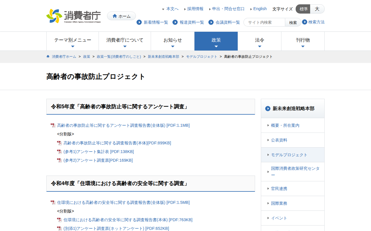Select モデルプロジェクト in the sidebar
The width and height of the screenshot is (371, 231).
(x=289, y=155)
